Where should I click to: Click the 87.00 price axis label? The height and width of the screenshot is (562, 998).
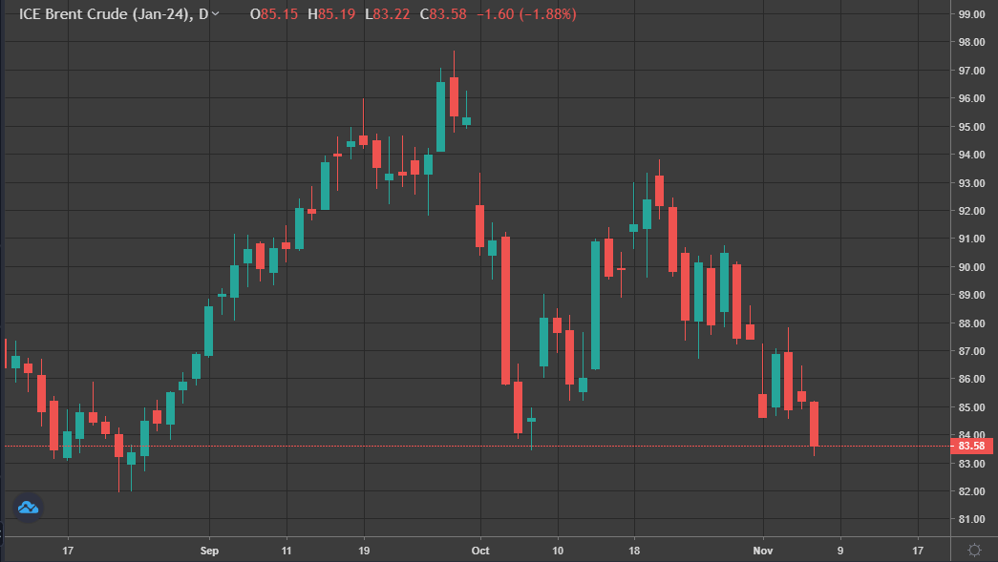click(x=971, y=351)
